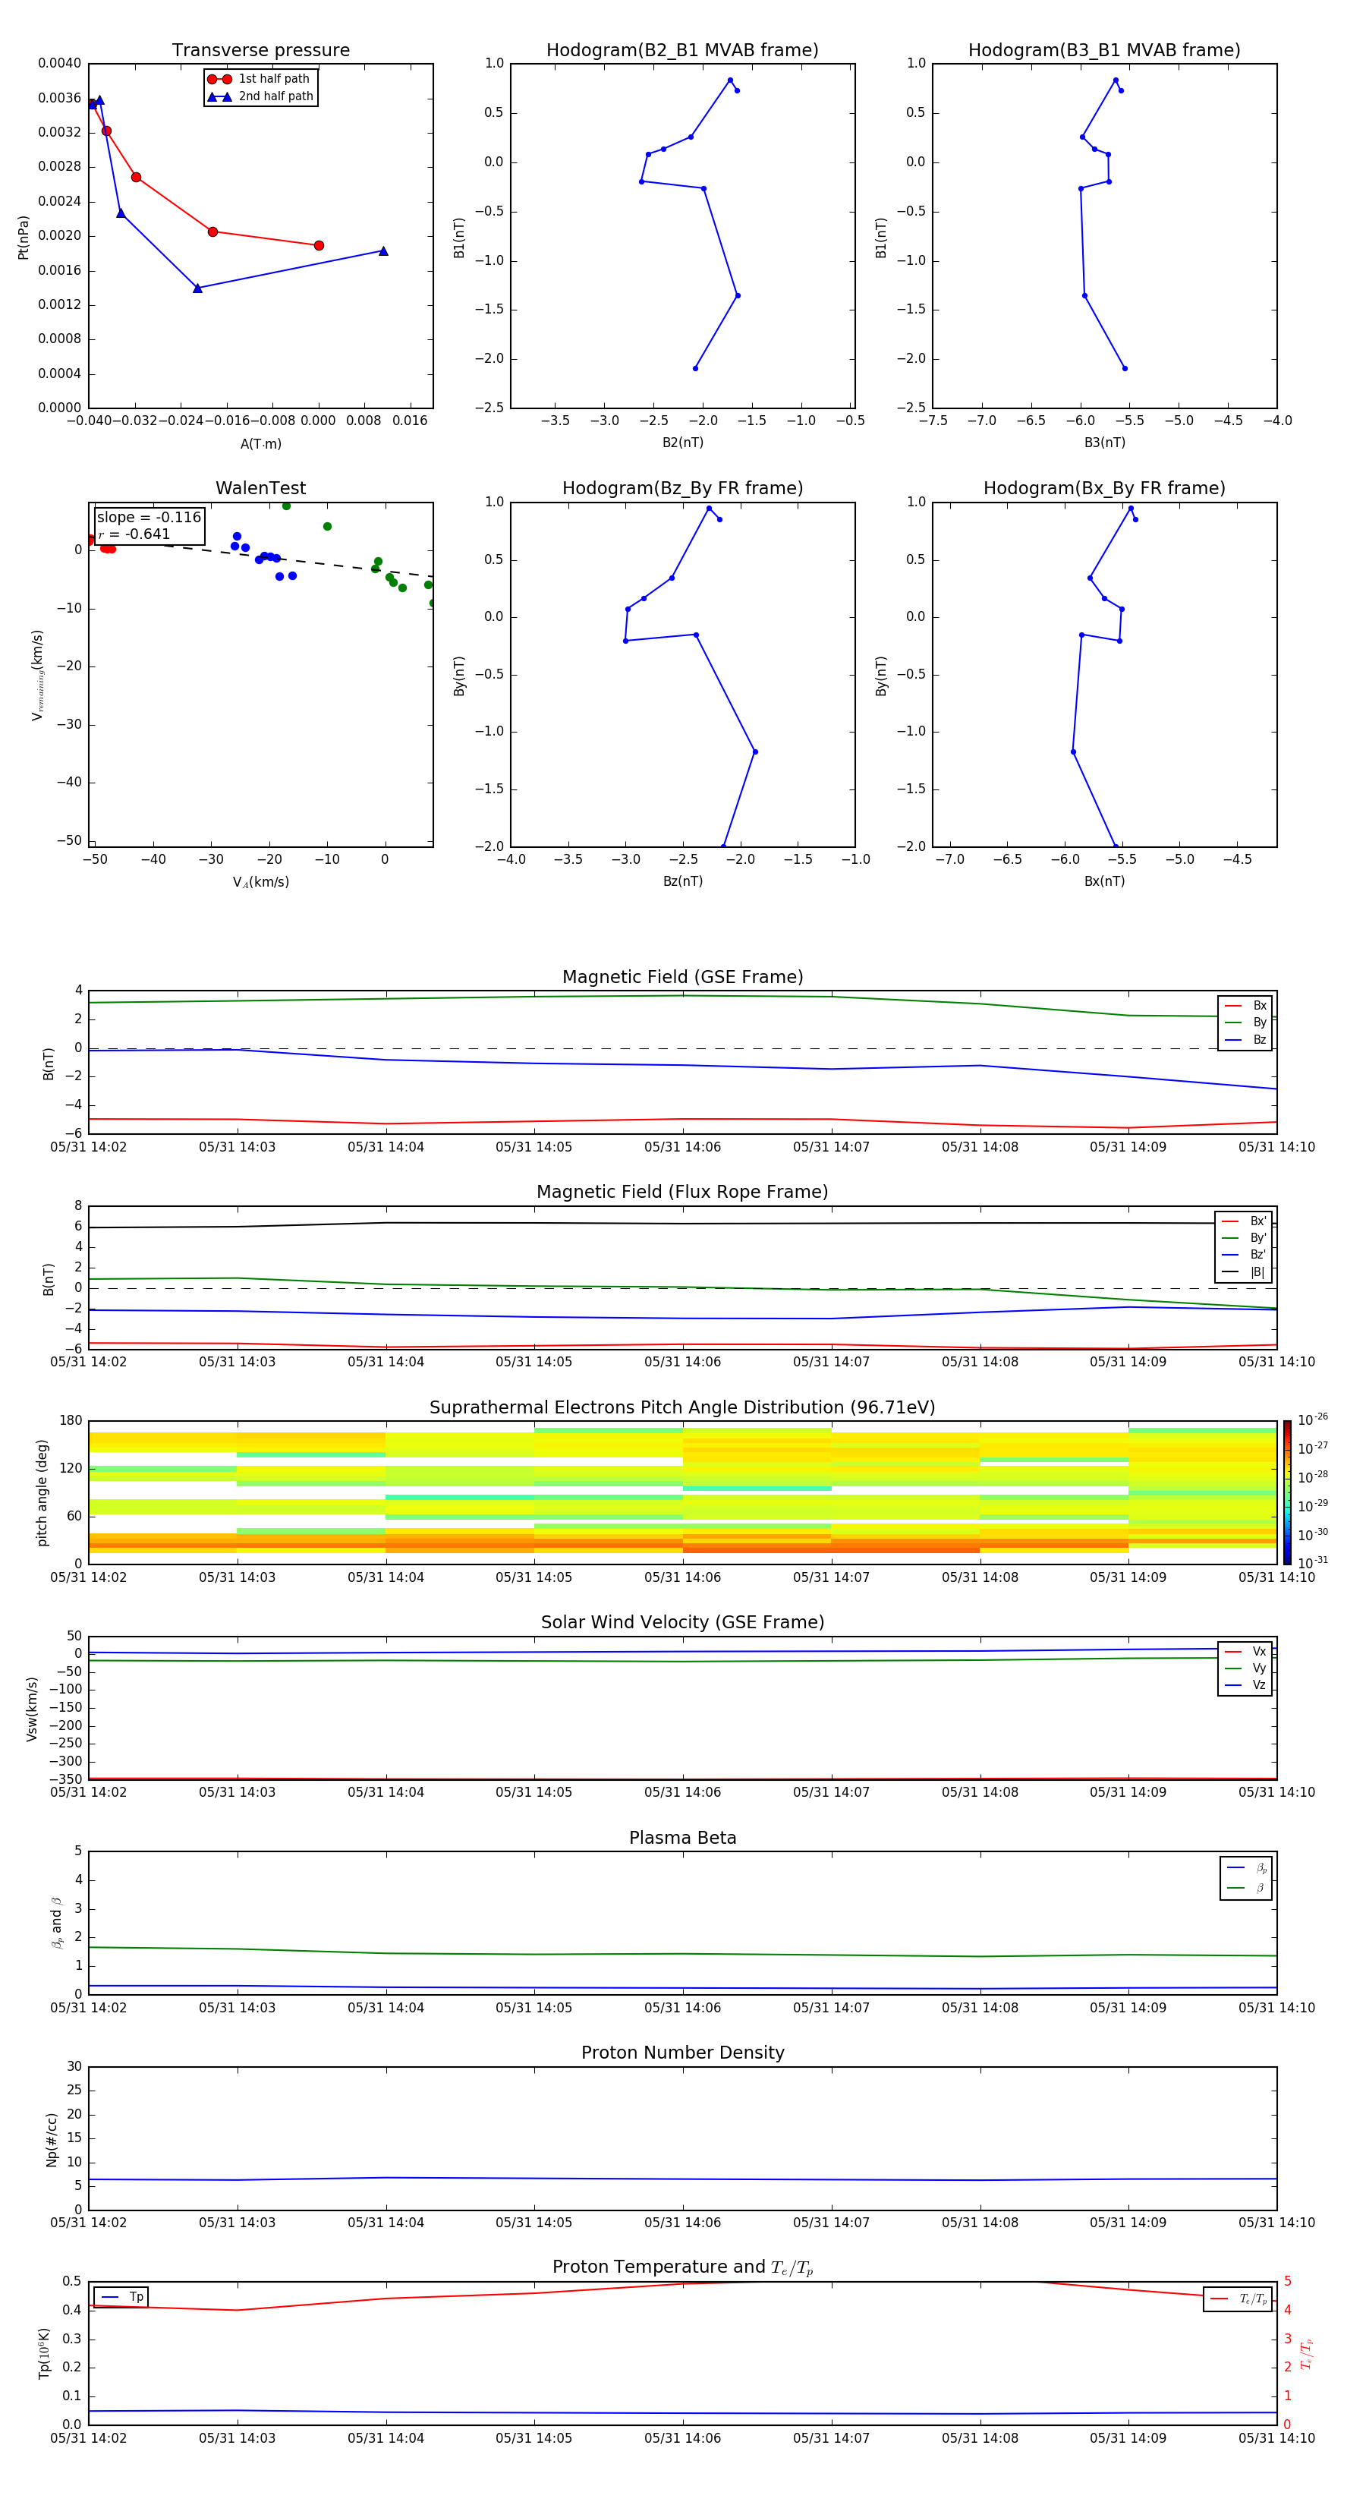The height and width of the screenshot is (2505, 1366).
Task: Click the 'V_remaining(km/s)' y-axis label
Action: tap(37, 675)
